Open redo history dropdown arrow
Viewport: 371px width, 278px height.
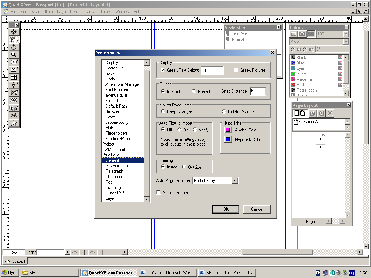[x=100, y=252]
